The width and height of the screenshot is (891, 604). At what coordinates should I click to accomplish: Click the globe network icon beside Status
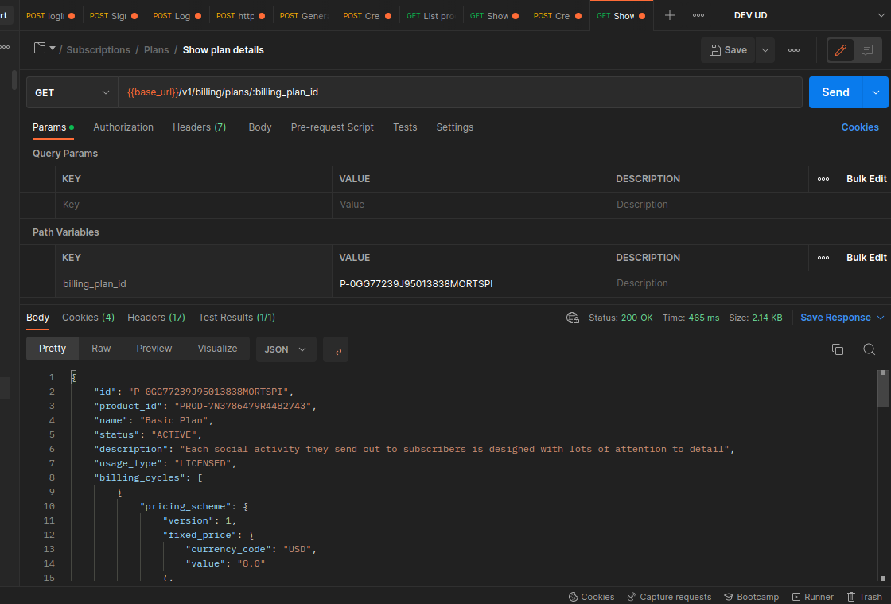573,318
